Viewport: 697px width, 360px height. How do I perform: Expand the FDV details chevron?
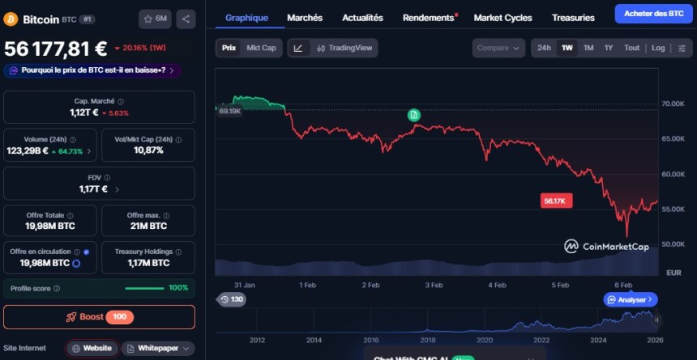coord(117,189)
